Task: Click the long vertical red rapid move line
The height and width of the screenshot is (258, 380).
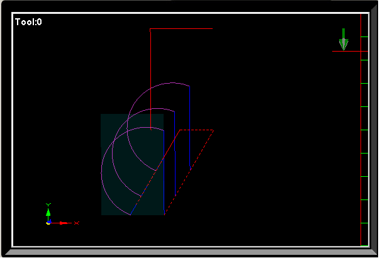Action: click(x=150, y=76)
